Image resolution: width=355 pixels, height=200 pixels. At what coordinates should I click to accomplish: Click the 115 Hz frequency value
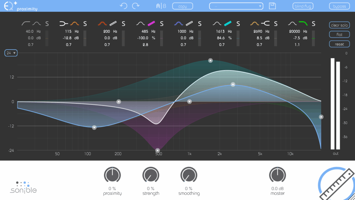coord(68,31)
